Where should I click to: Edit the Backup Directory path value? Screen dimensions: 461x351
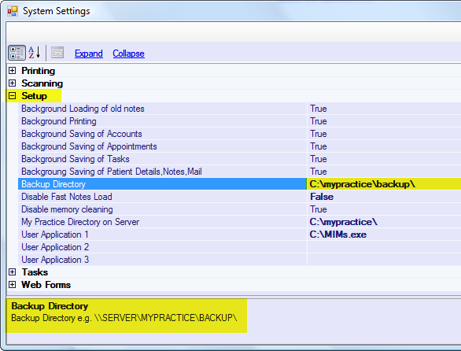coord(384,184)
